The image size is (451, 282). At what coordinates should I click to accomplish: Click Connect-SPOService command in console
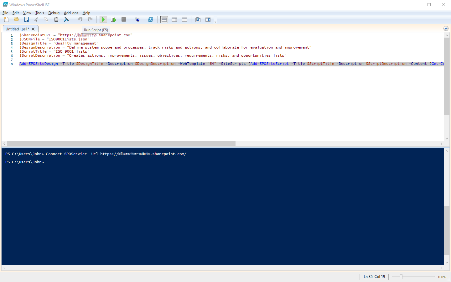66,154
